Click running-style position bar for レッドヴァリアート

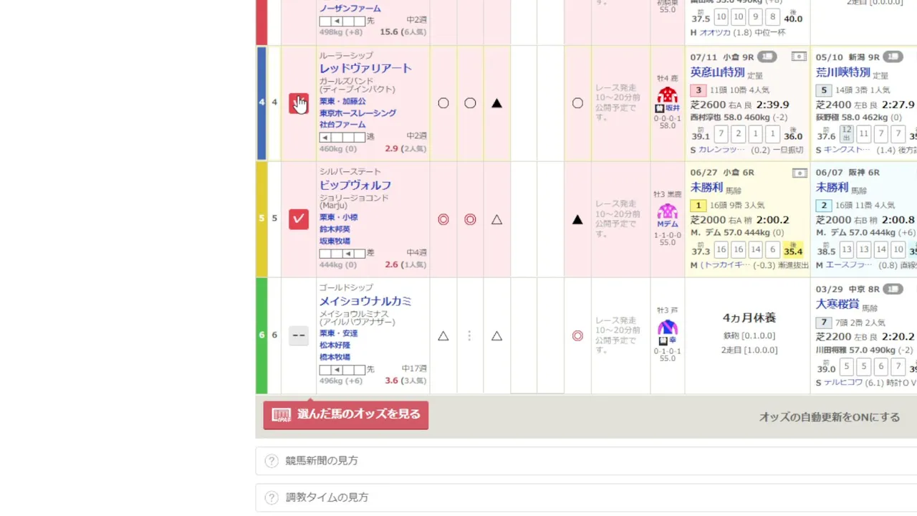(x=342, y=137)
